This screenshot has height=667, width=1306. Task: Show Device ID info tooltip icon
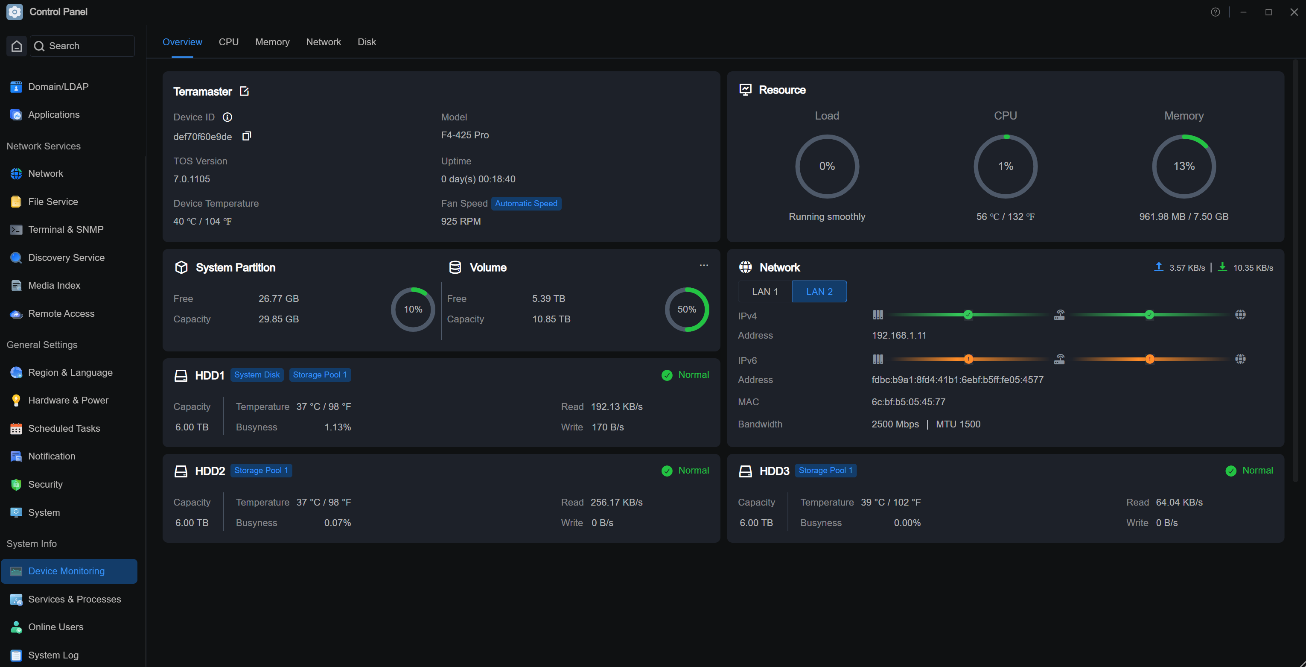point(227,117)
